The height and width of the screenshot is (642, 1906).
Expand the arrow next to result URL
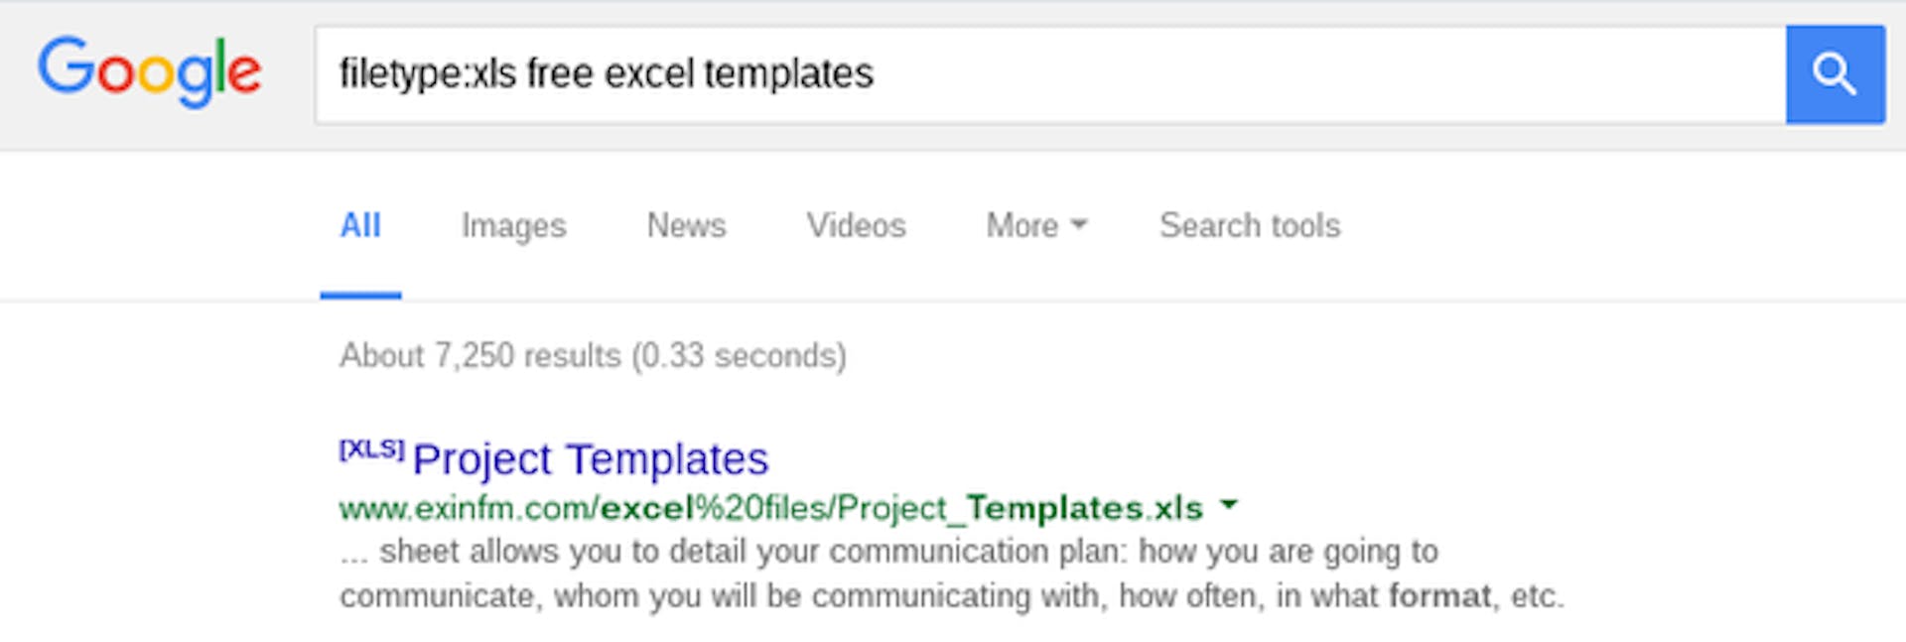click(1229, 505)
